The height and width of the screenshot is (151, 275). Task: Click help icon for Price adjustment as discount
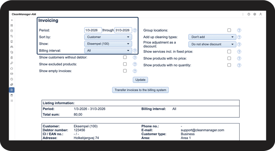pyautogui.click(x=239, y=44)
